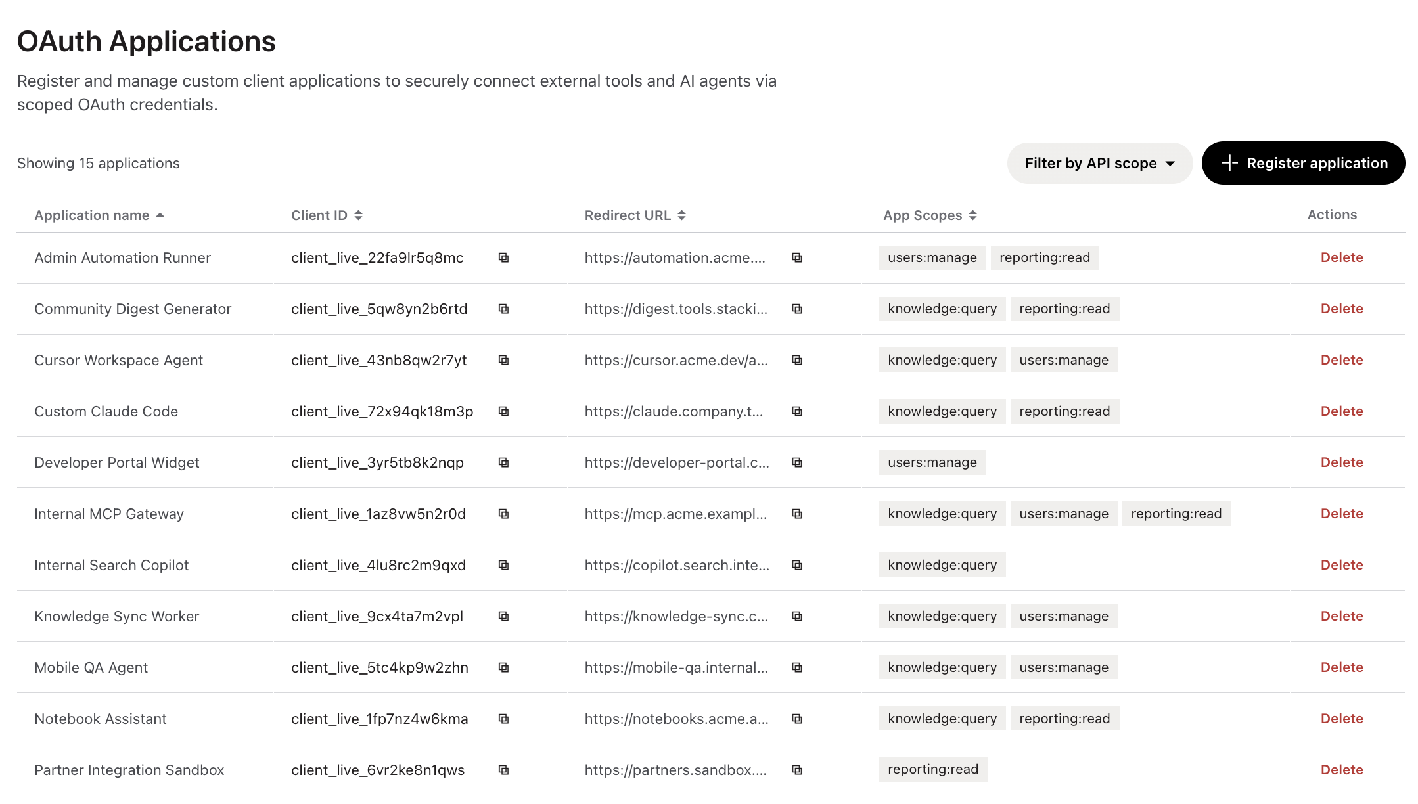
Task: Sort by Redirect URL column header
Action: click(635, 215)
